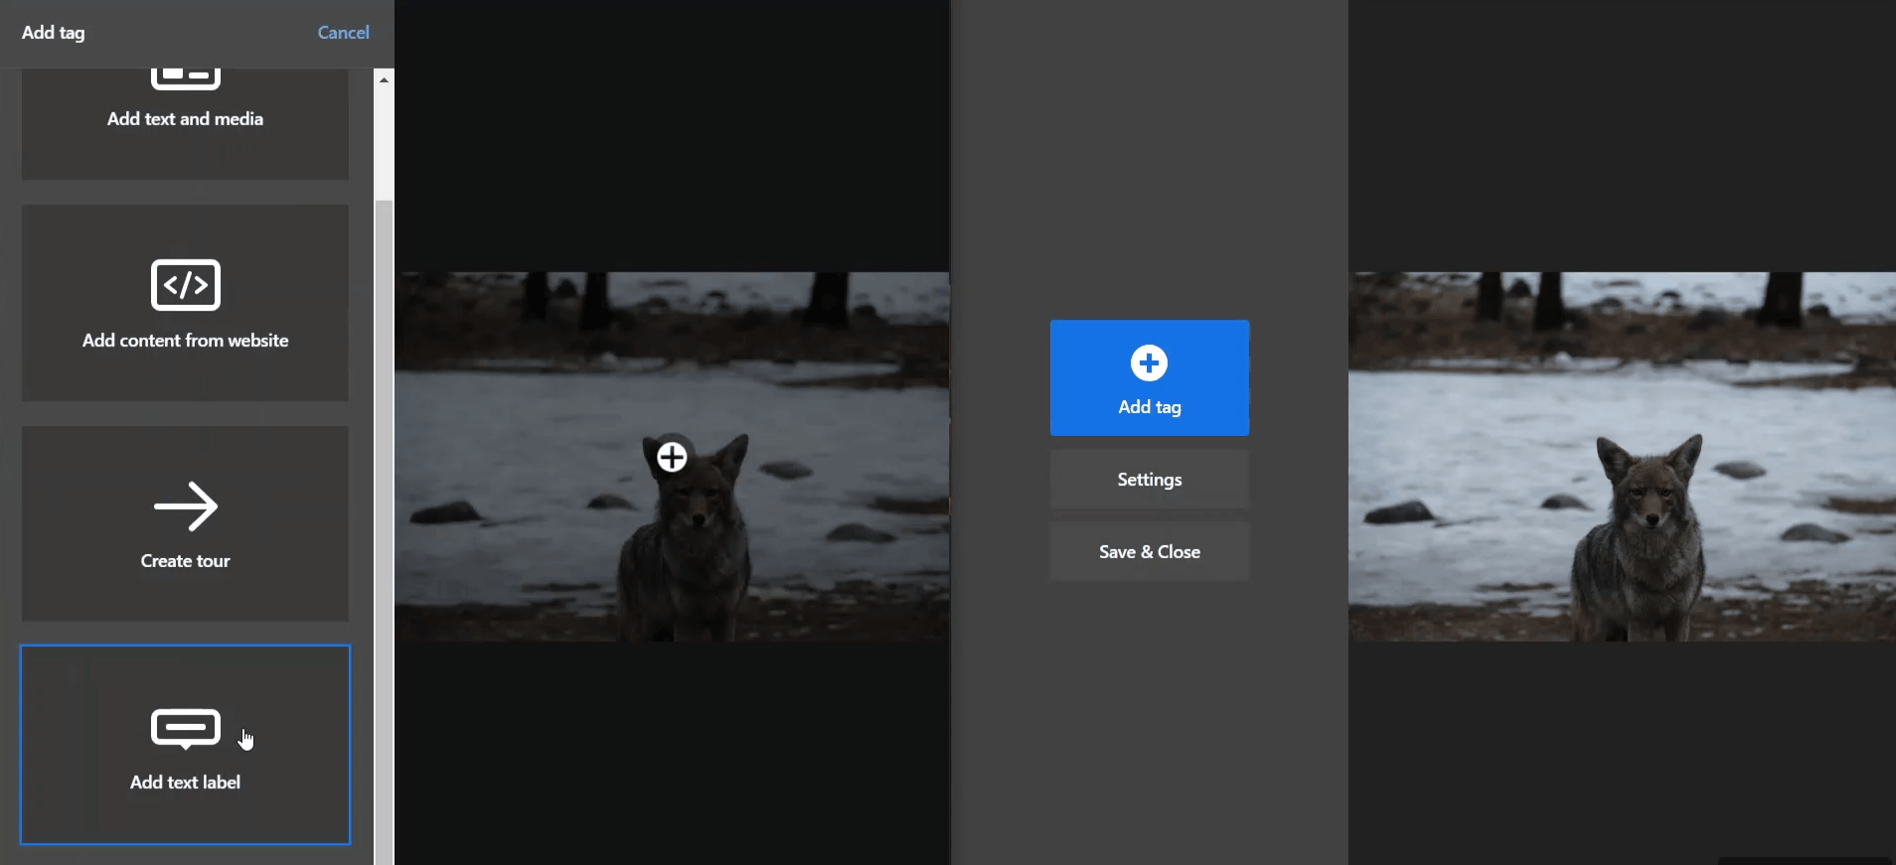Click the plus circle icon in the blue Add tag button
1896x865 pixels.
(x=1149, y=363)
